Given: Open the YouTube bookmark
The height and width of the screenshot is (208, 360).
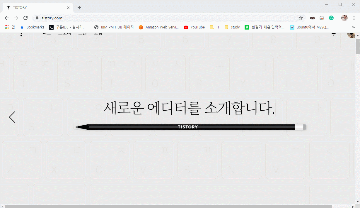Looking at the screenshot, I should (194, 27).
